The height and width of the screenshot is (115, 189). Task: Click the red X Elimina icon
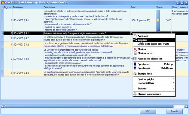coord(135,49)
